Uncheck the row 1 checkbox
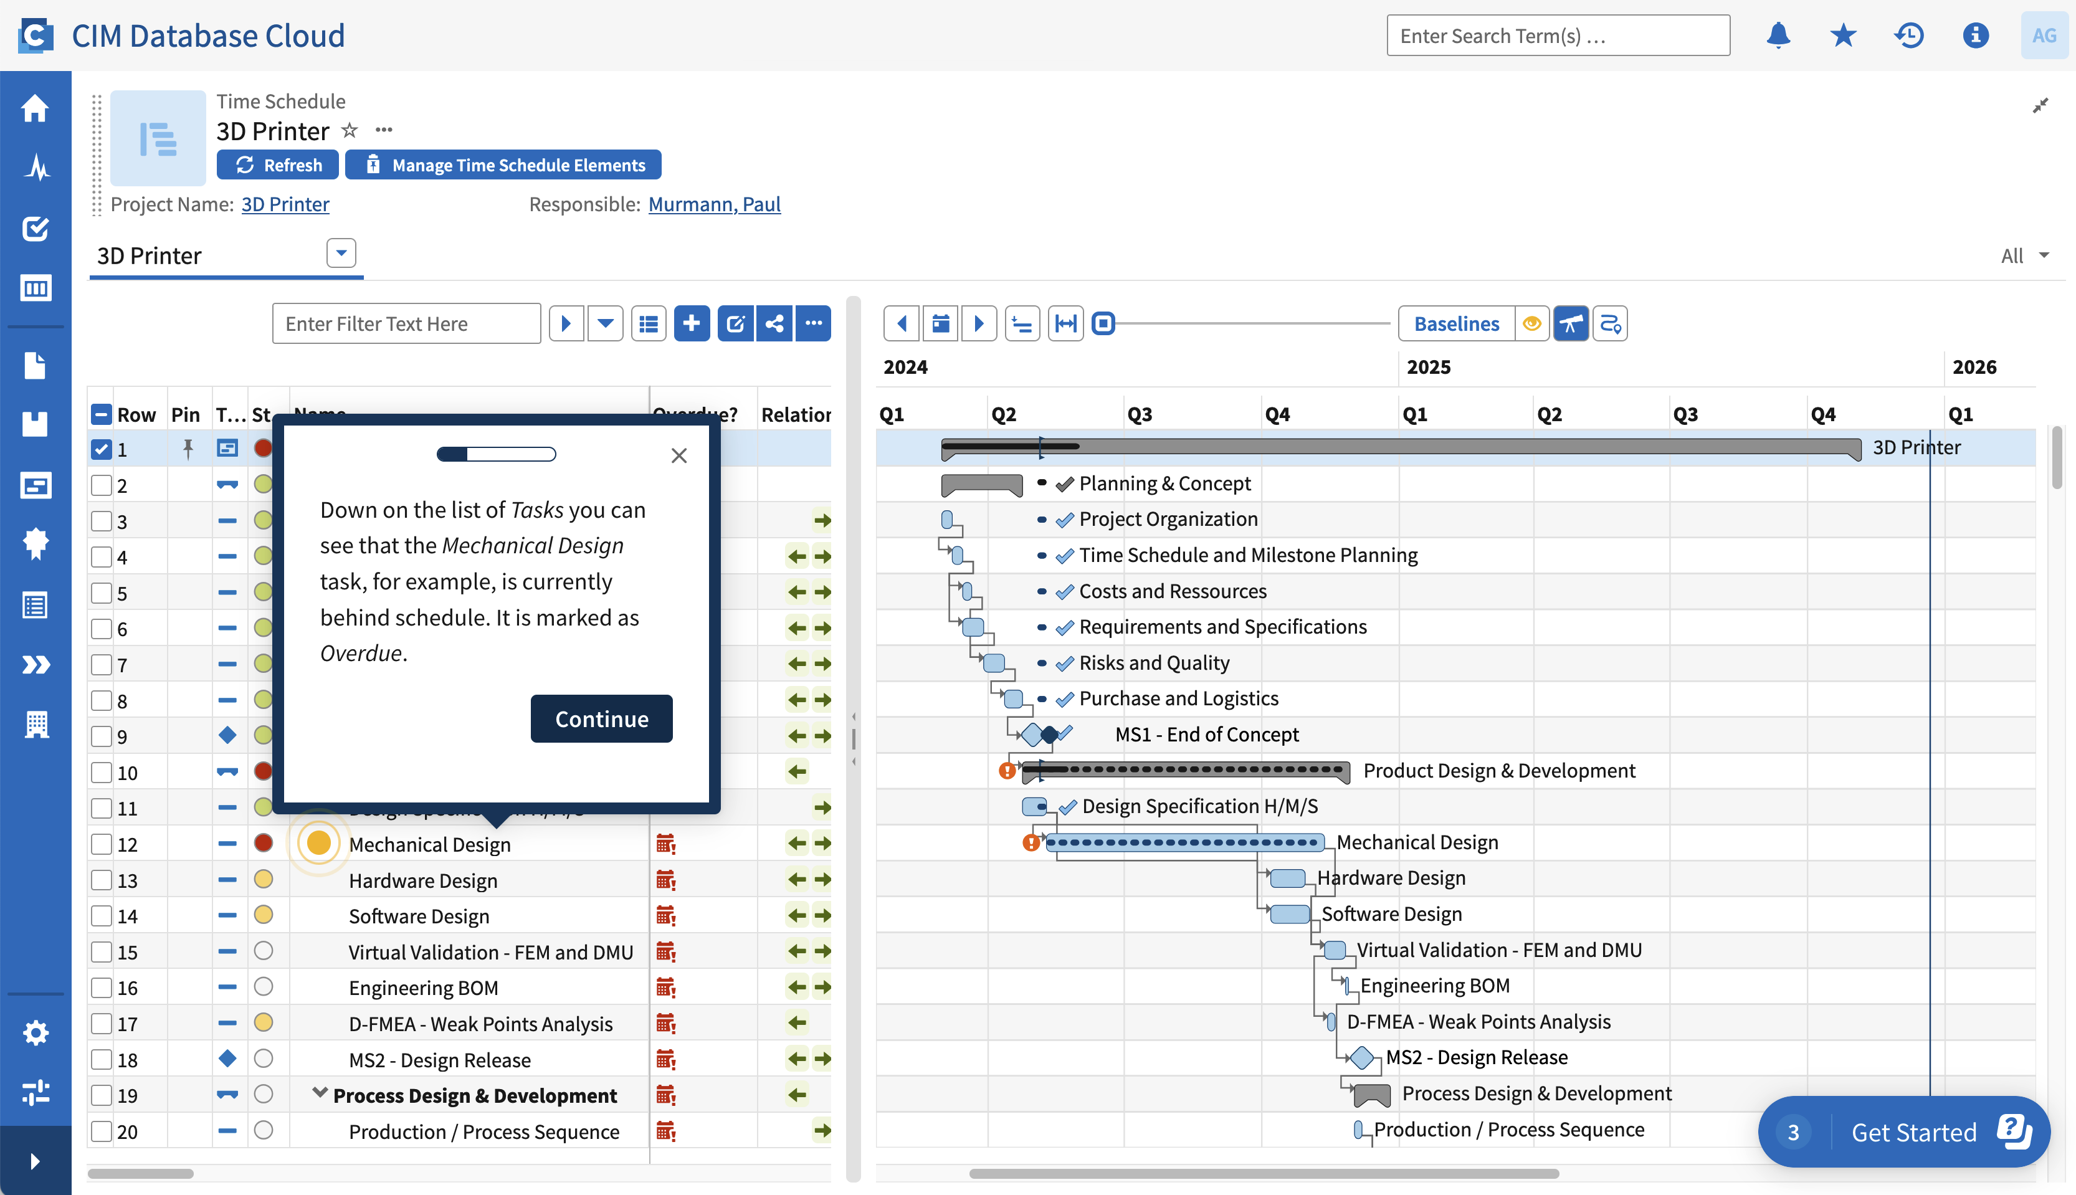 click(101, 449)
